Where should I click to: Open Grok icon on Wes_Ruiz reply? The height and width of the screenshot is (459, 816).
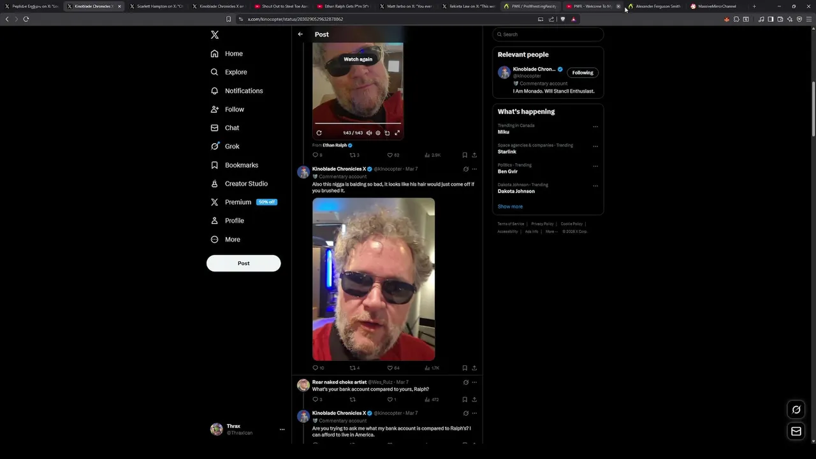click(466, 382)
